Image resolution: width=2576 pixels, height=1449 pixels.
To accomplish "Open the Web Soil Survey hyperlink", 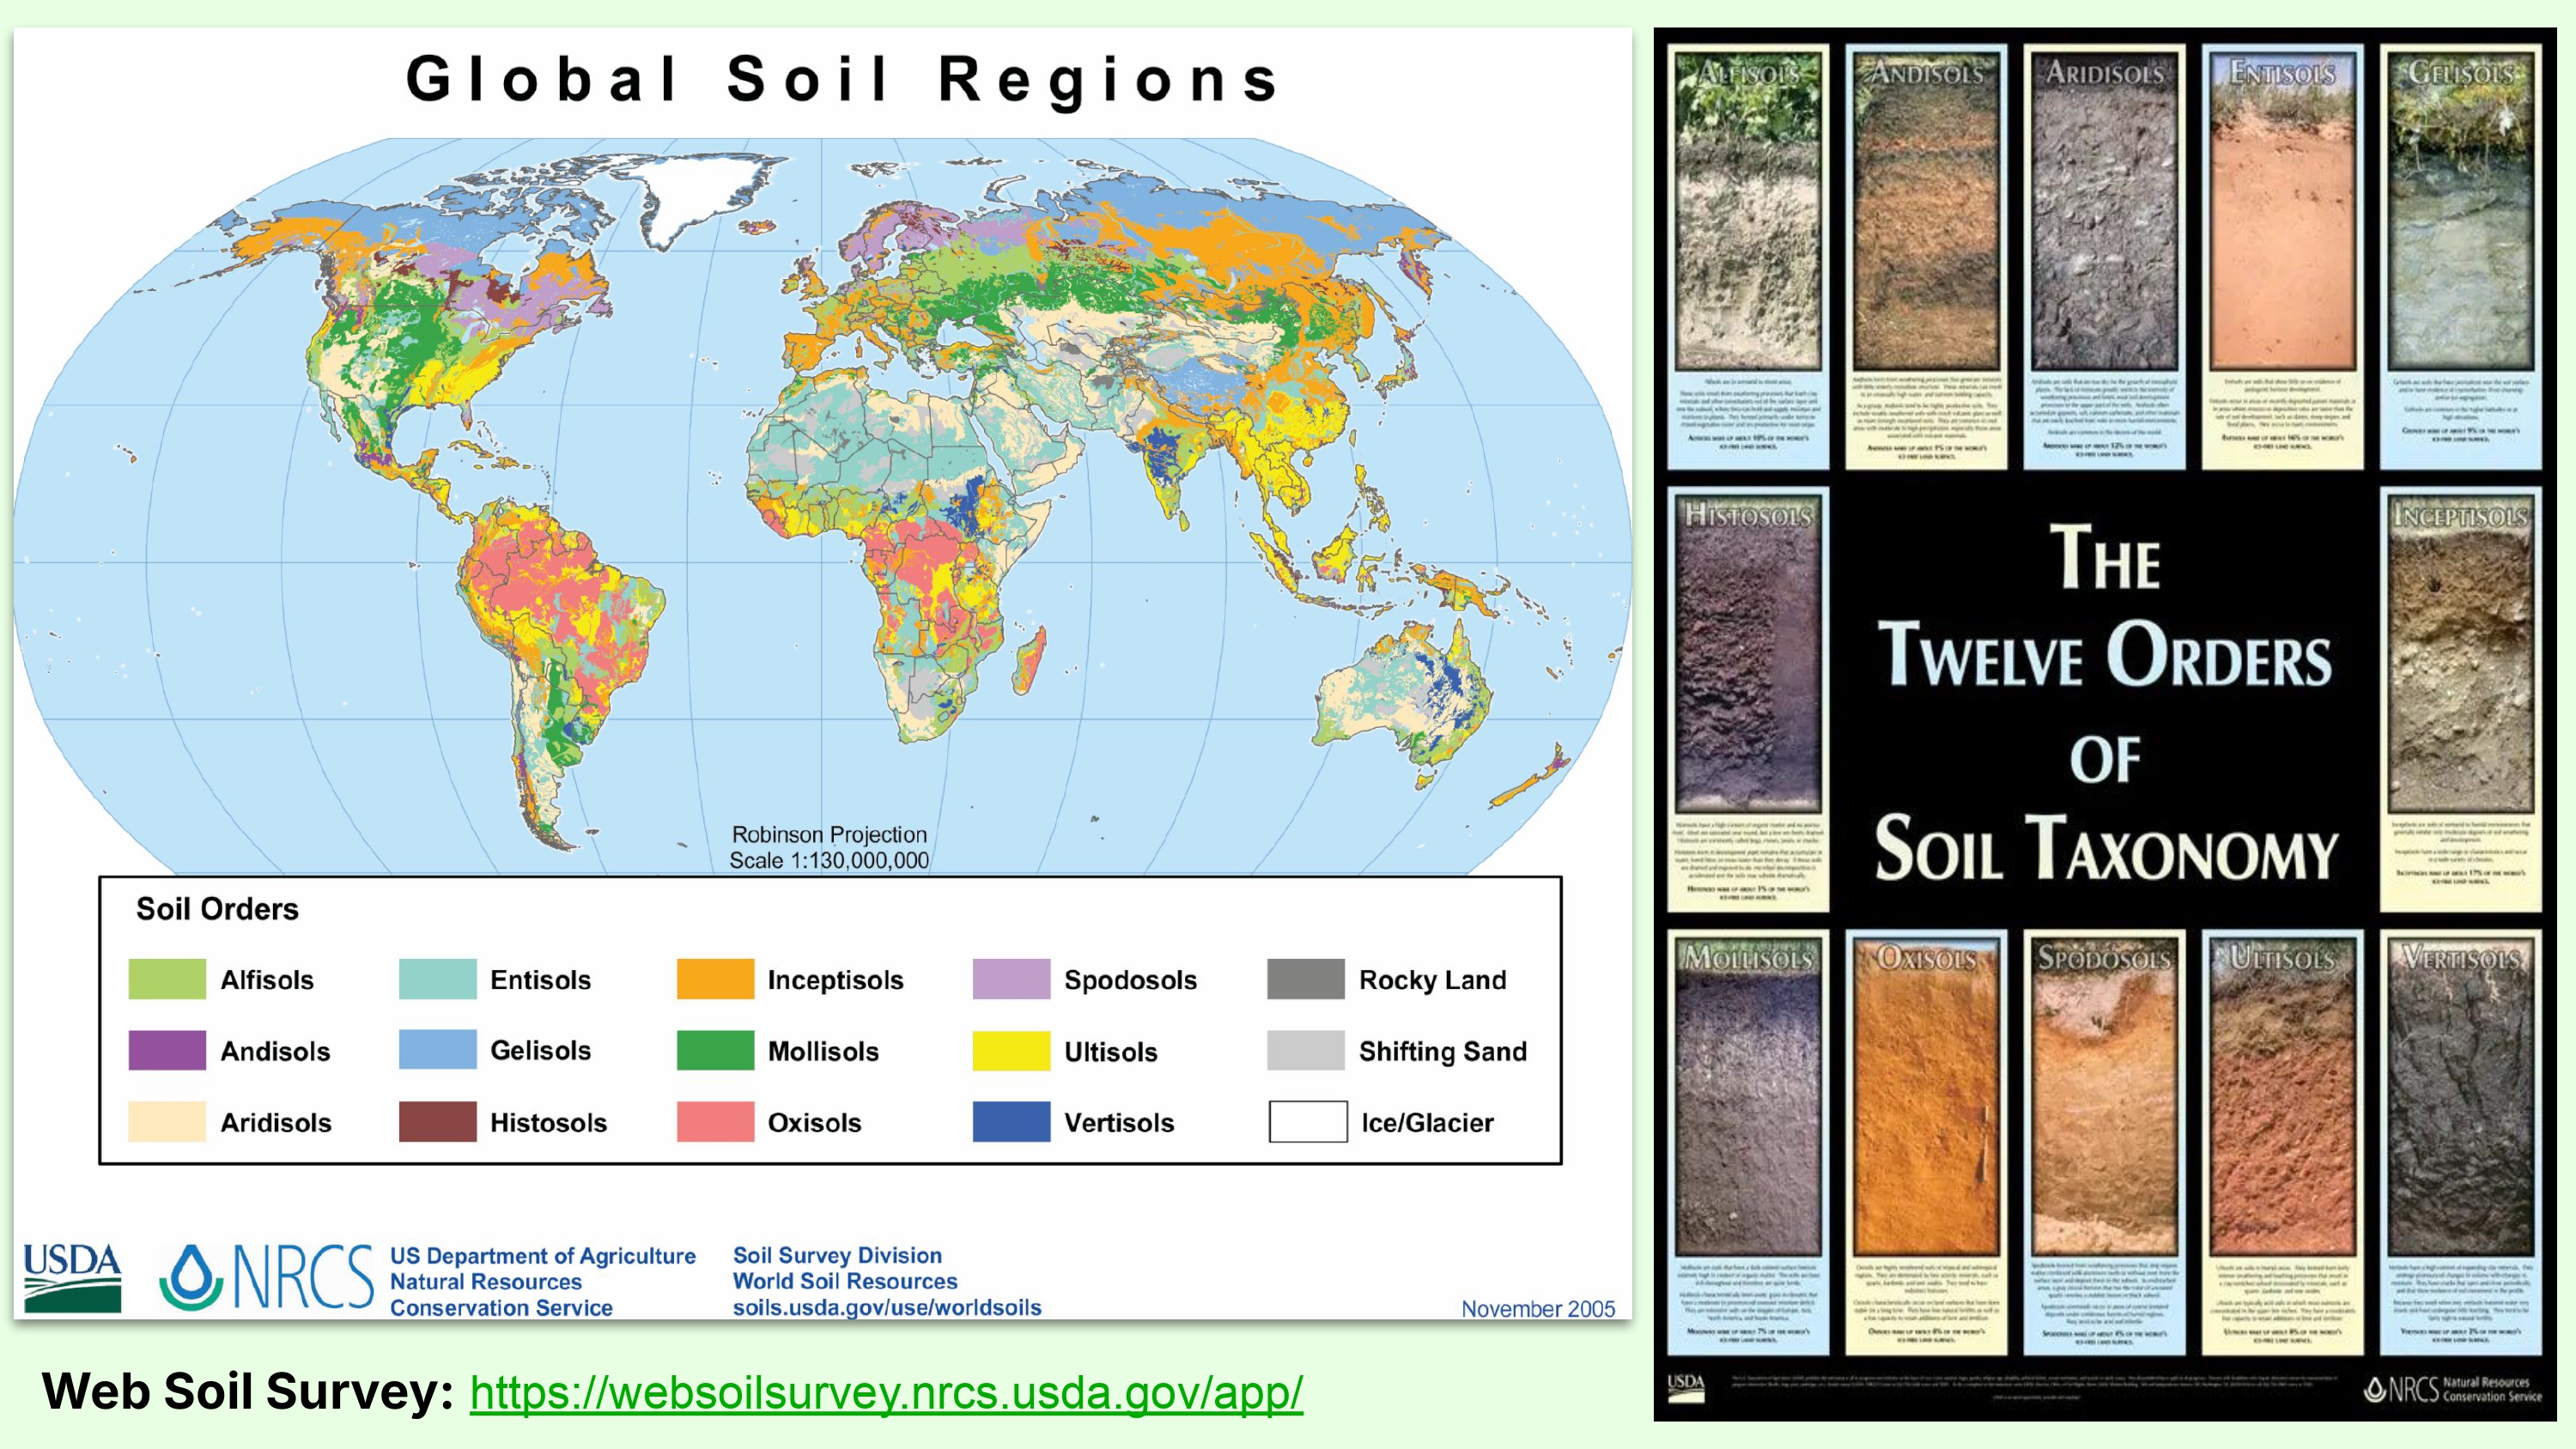I will [886, 1392].
